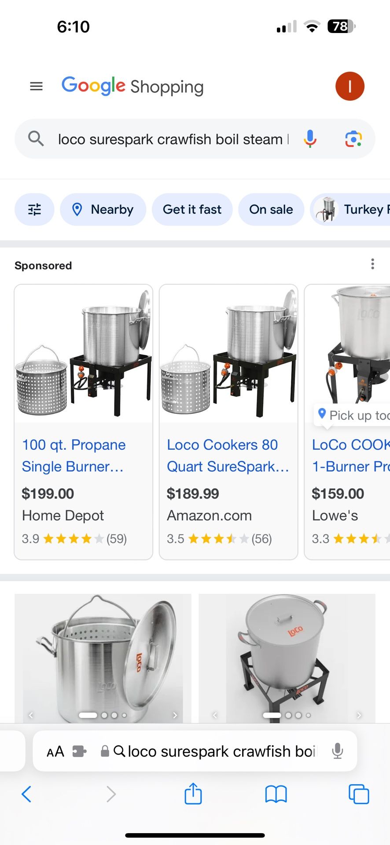Toggle the On sale filter chip
This screenshot has height=845, width=390.
[271, 209]
